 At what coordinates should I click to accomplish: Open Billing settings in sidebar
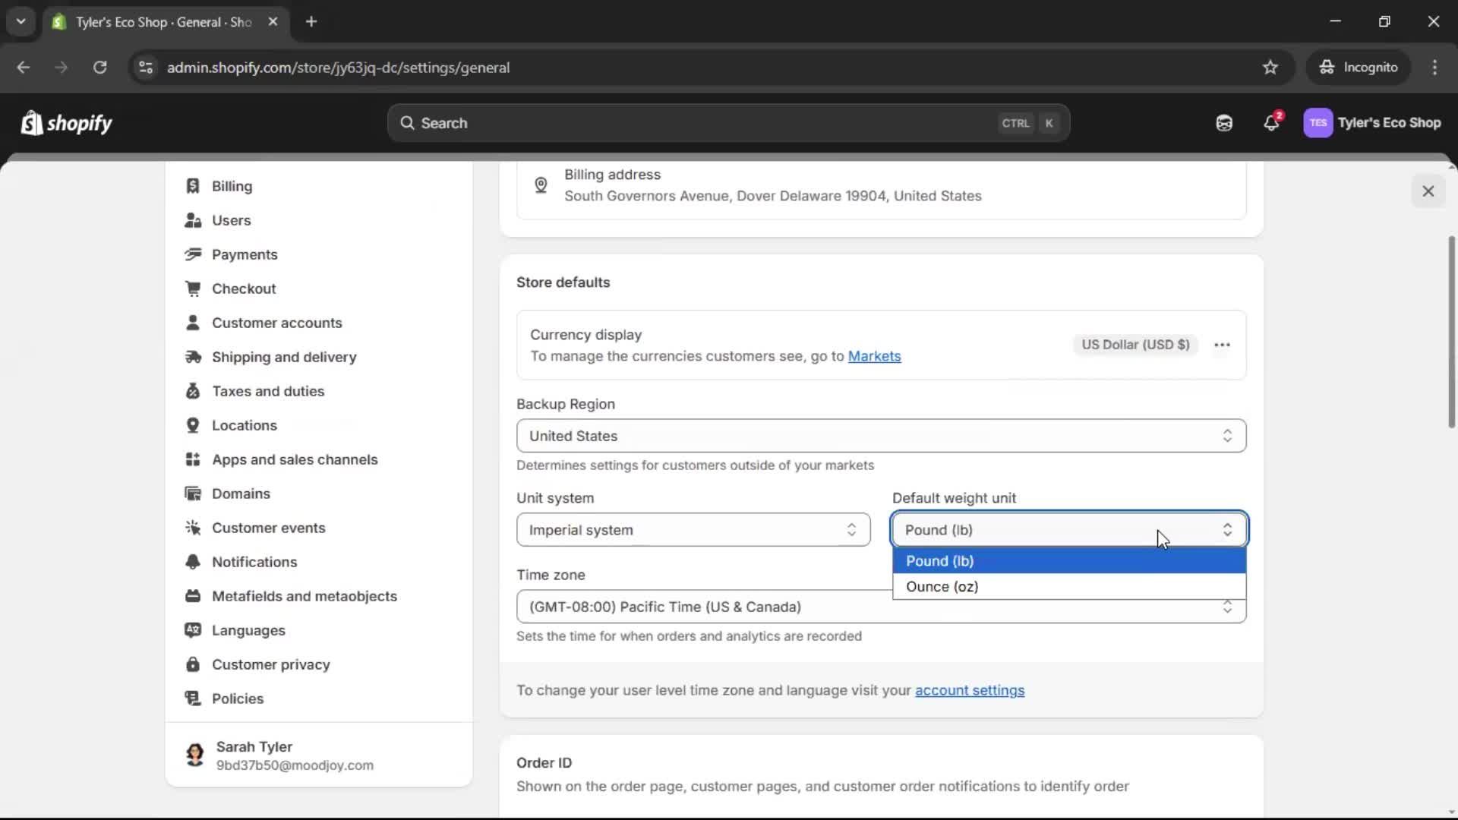(x=232, y=186)
